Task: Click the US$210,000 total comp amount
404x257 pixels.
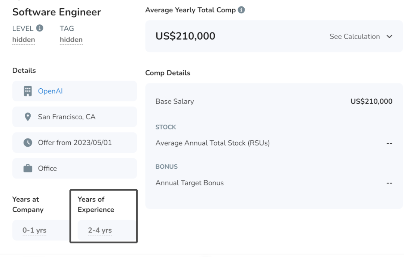Action: coord(185,36)
